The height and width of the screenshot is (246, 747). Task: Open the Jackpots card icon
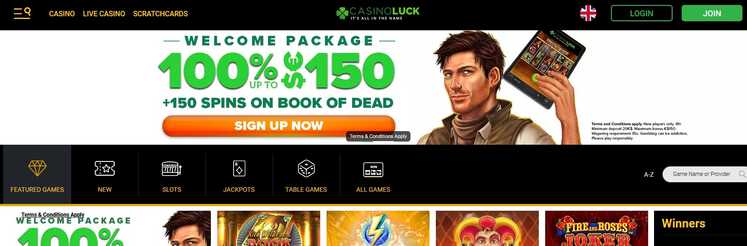coord(239,169)
